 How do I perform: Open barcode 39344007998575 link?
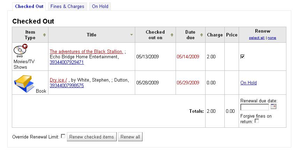67,85
